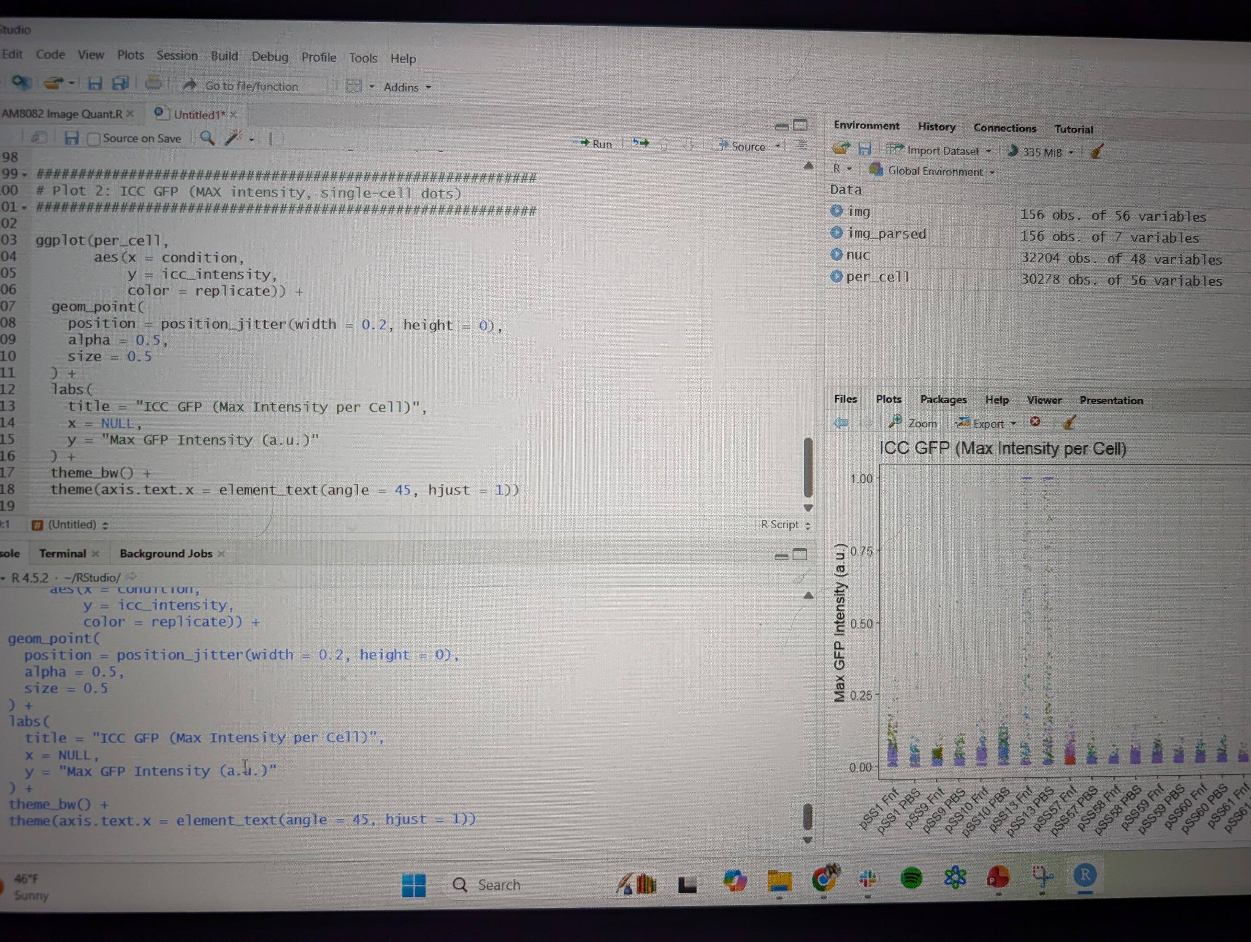Viewport: 1251px width, 942px height.
Task: Save the current script with the disk icon
Action: (x=71, y=138)
